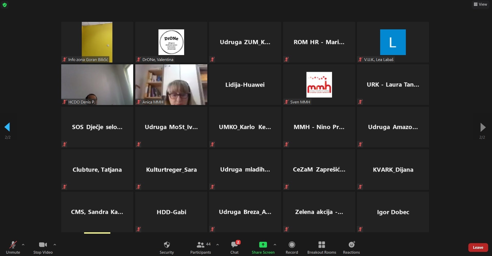Expand arrow beside Participants
Image resolution: width=492 pixels, height=256 pixels.
coord(218,245)
